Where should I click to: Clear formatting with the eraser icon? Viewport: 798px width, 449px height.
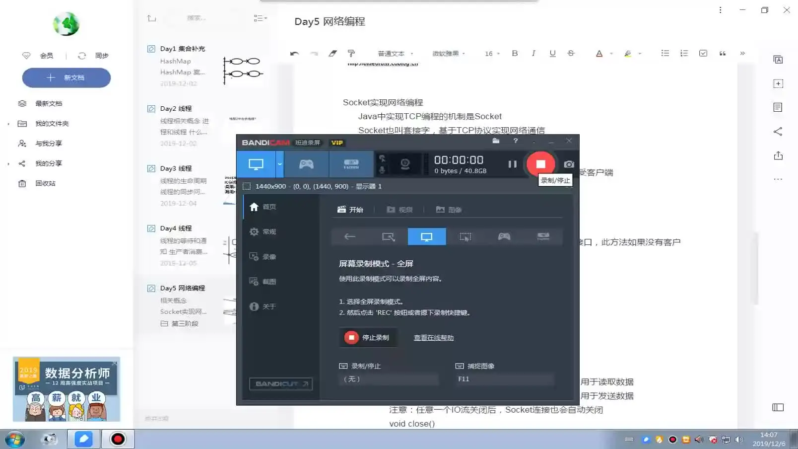point(332,53)
